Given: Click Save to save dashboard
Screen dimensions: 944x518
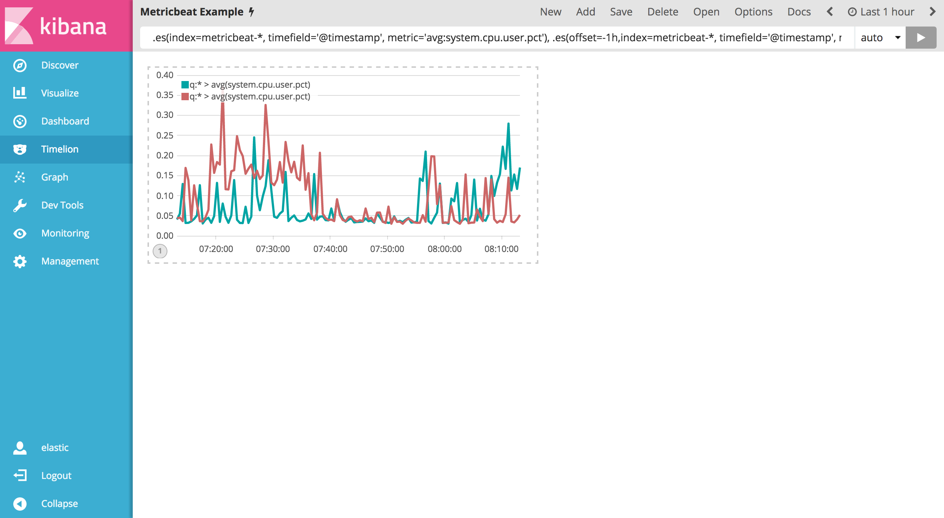Looking at the screenshot, I should [x=620, y=12].
